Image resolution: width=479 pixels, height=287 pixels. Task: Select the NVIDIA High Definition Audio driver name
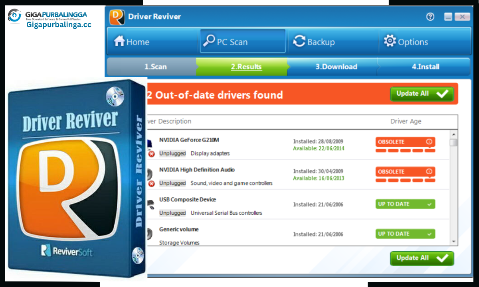pos(197,170)
